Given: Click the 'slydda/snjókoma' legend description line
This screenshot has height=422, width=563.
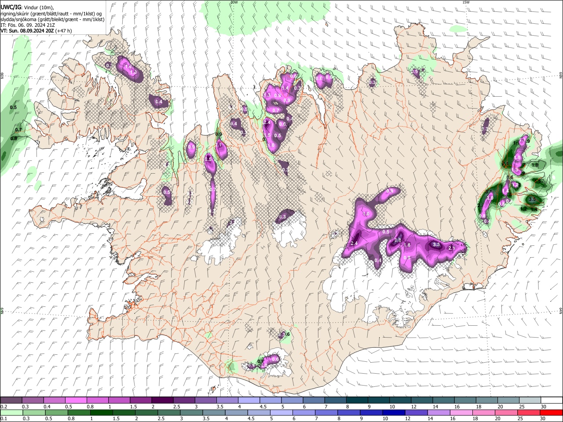Looking at the screenshot, I should [52, 19].
